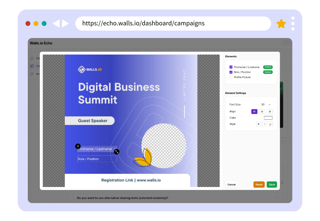
Task: Open the Color swatch picker
Action: pyautogui.click(x=268, y=118)
